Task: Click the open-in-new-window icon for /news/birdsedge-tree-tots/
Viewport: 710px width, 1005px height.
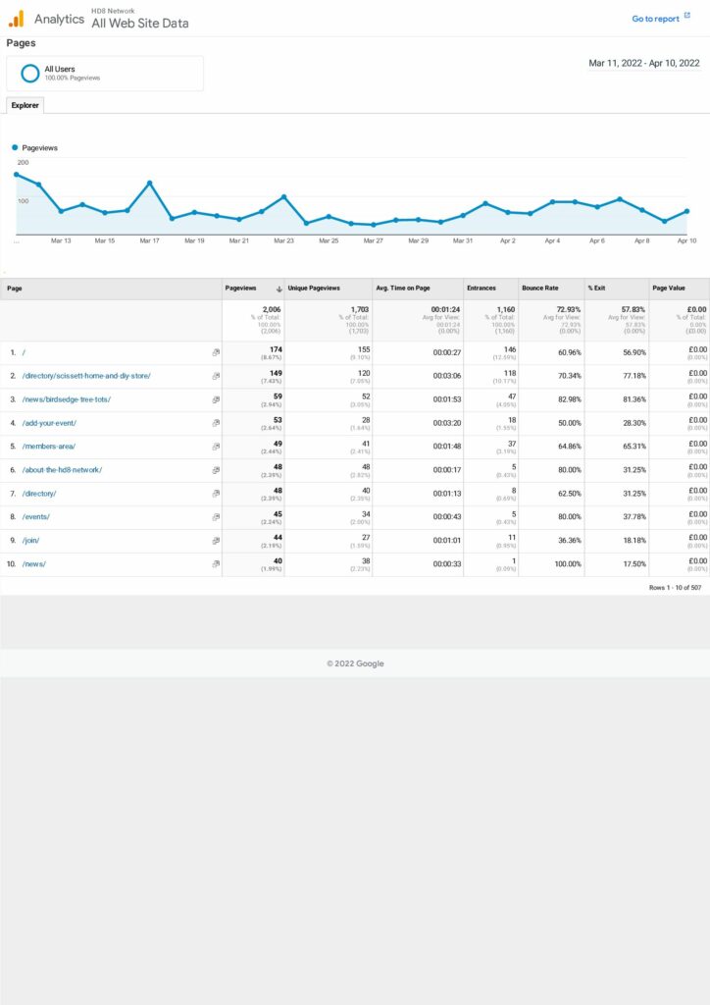Action: coord(216,399)
